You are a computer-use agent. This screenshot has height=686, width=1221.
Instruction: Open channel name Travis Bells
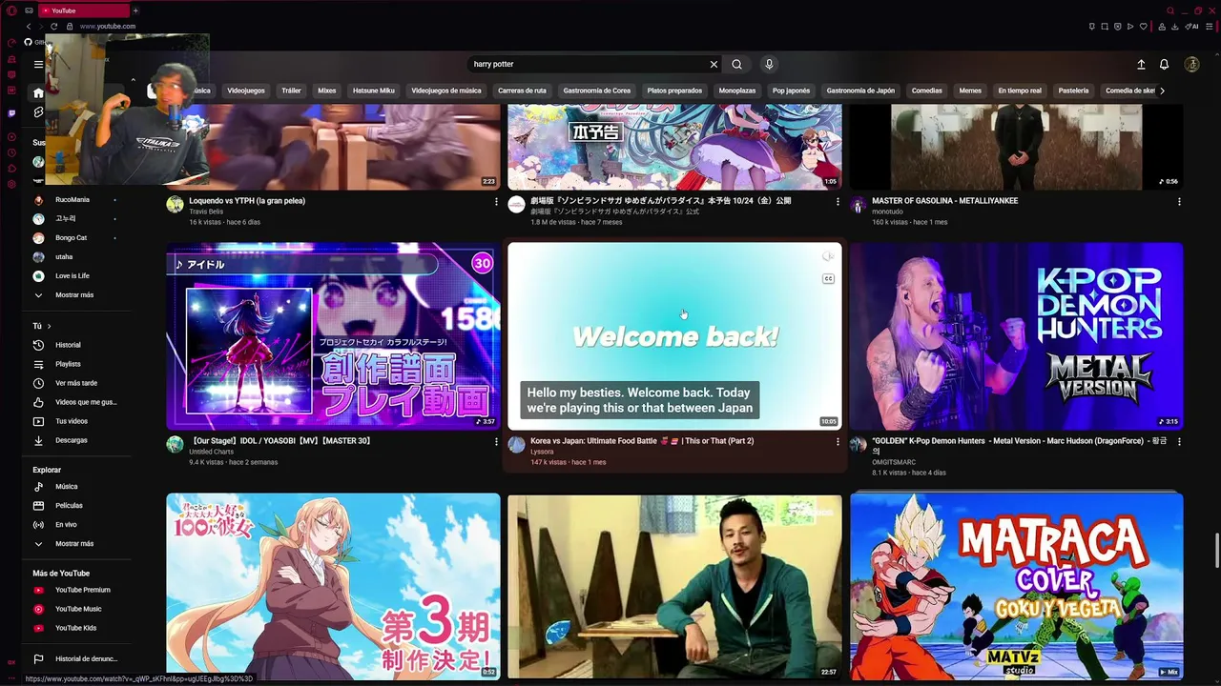pos(206,212)
